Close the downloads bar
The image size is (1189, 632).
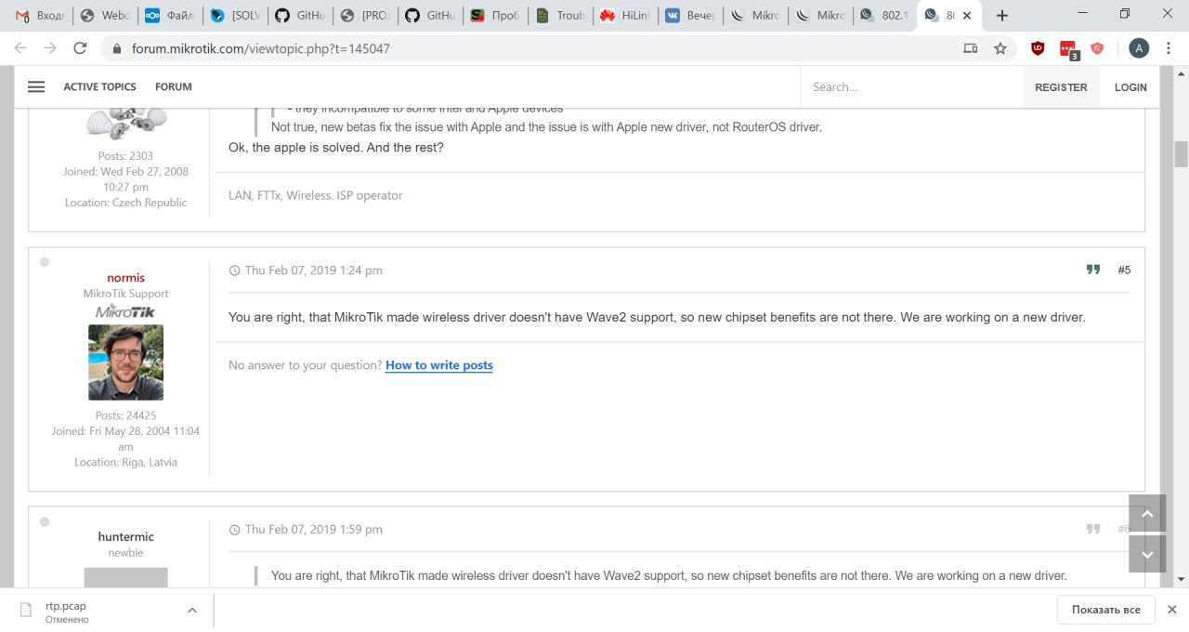click(1172, 610)
